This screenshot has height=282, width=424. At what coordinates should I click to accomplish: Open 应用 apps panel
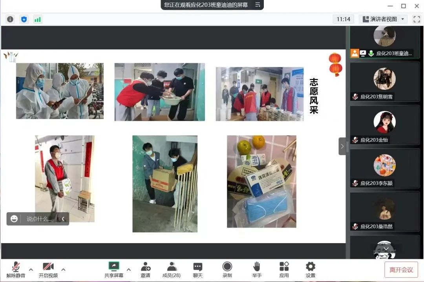pyautogui.click(x=284, y=269)
